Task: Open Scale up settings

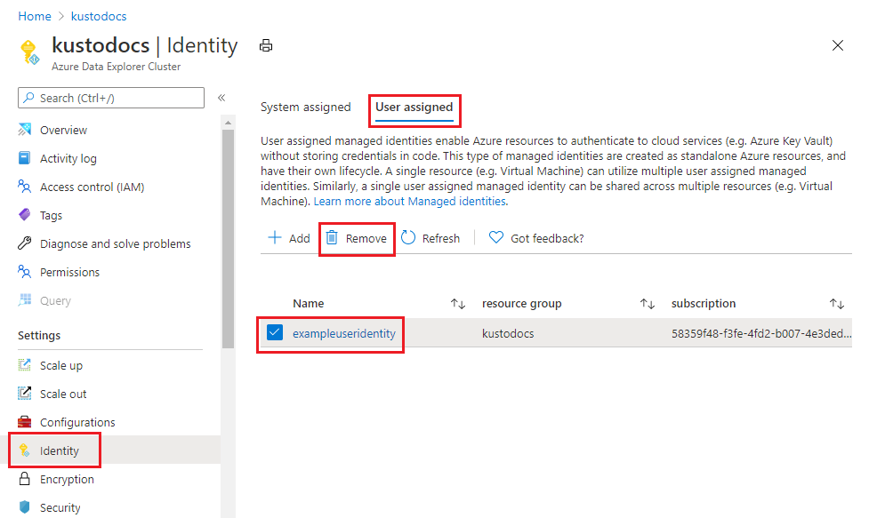Action: click(61, 365)
